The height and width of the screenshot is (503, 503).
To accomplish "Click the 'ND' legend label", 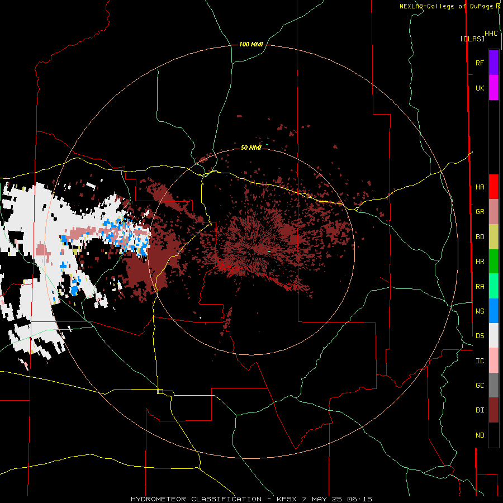I will click(480, 435).
